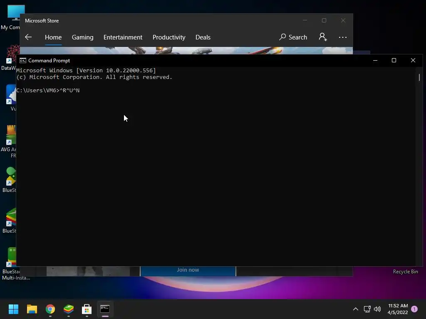Maximize the Microsoft Store window
Screen dimensions: 426x319
click(324, 20)
